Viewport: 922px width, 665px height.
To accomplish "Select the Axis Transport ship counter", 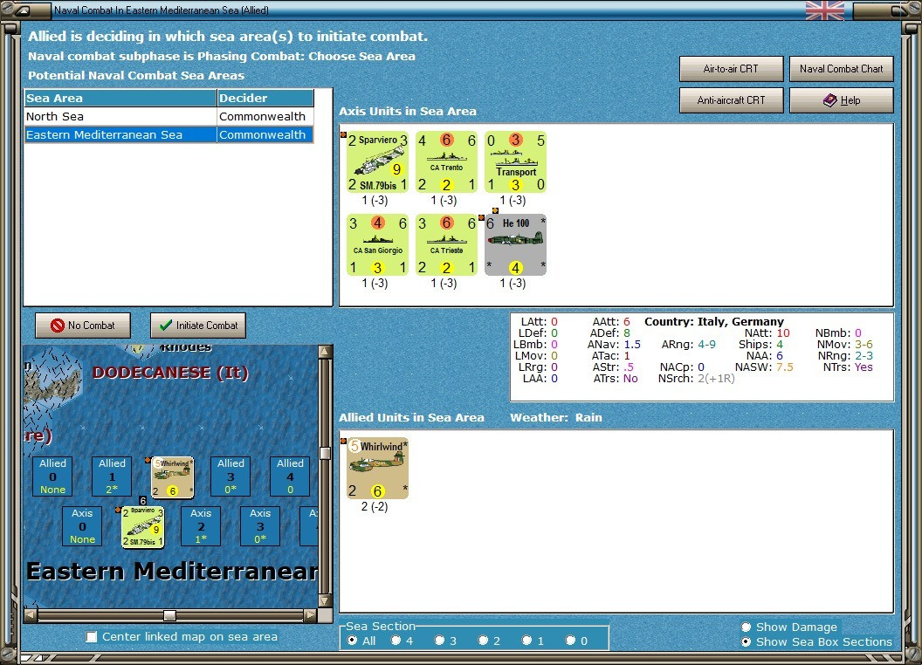I will coord(516,162).
